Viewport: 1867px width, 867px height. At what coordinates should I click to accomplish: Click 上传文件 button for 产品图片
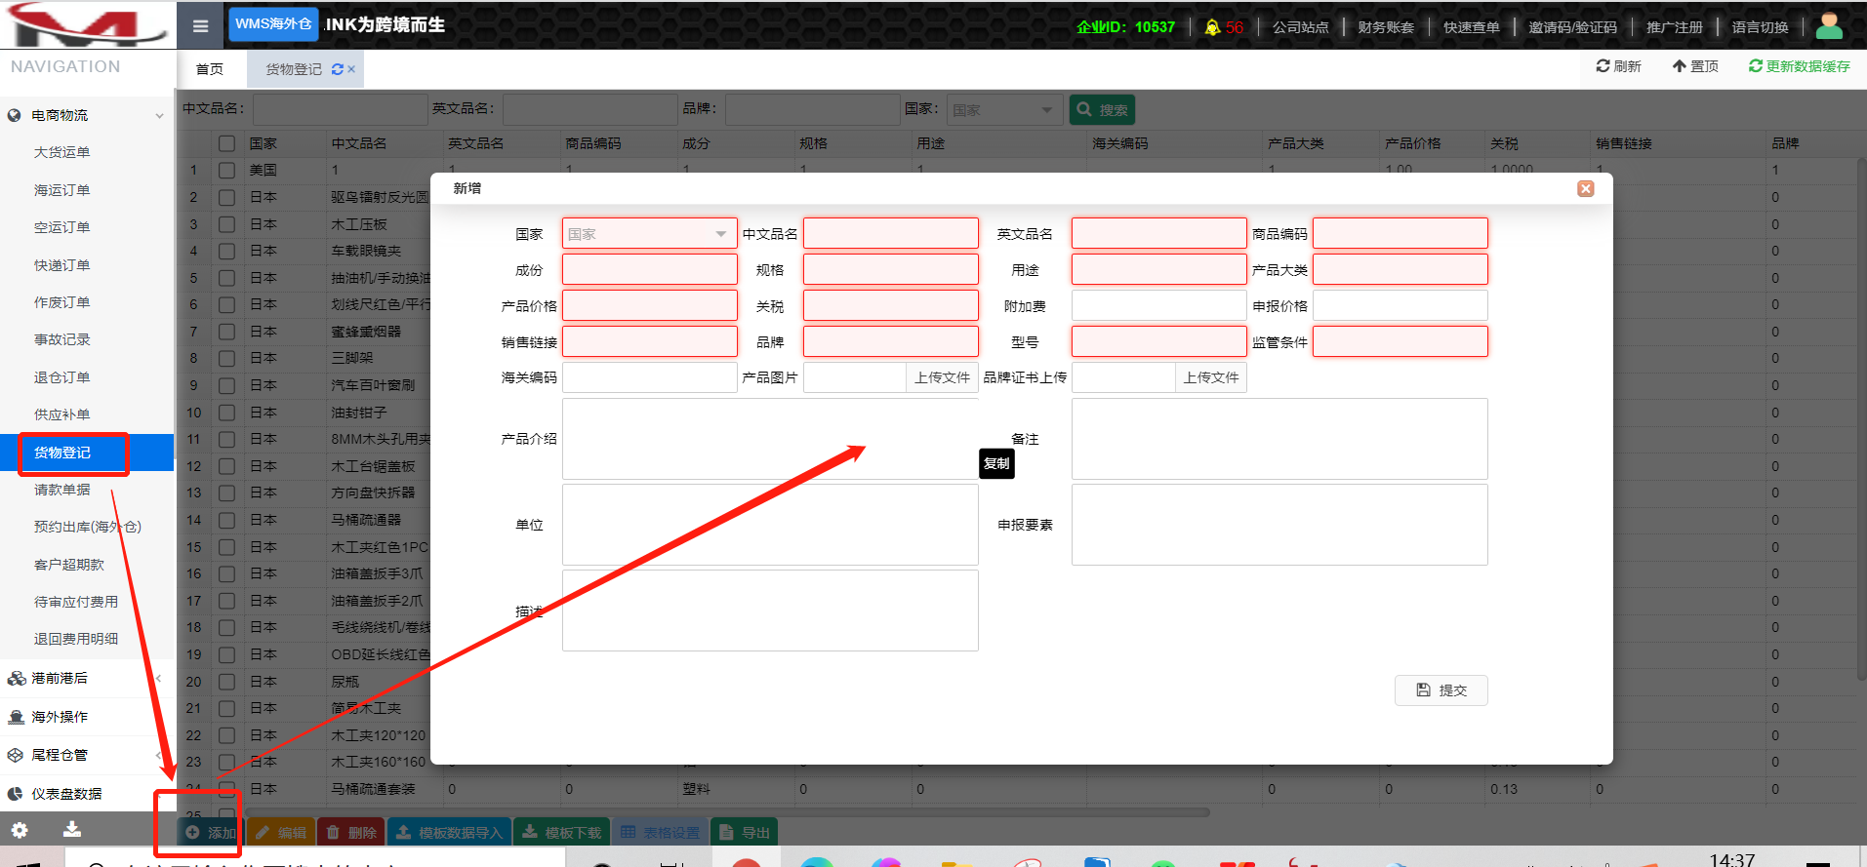[x=942, y=377]
